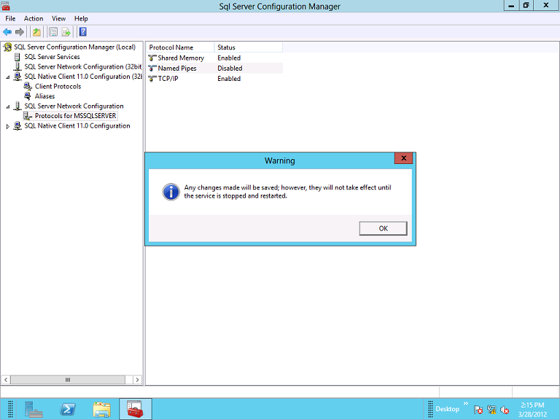Click the muted speaker tray icon
This screenshot has width=560, height=420.
click(x=505, y=410)
